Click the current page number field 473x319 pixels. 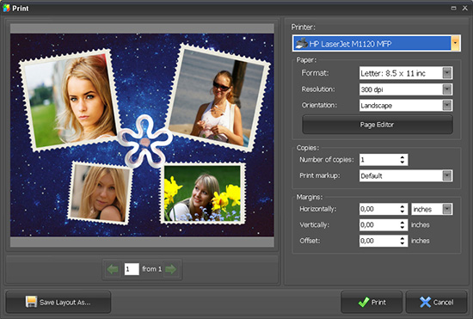132,269
